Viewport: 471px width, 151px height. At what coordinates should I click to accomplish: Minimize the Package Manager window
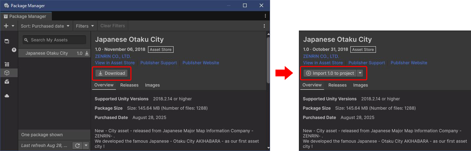[228, 5]
